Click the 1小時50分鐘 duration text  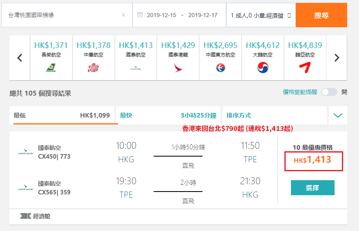[188, 147]
